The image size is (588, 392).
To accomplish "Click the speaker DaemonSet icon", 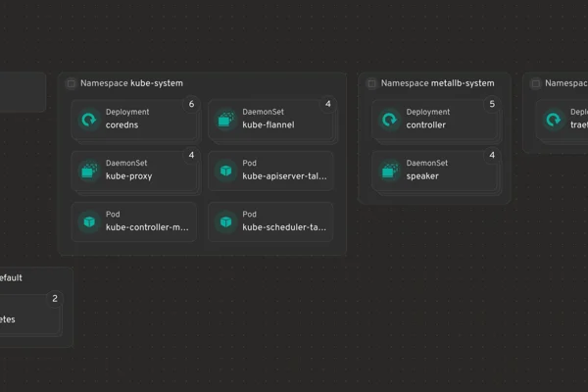I will [x=389, y=171].
